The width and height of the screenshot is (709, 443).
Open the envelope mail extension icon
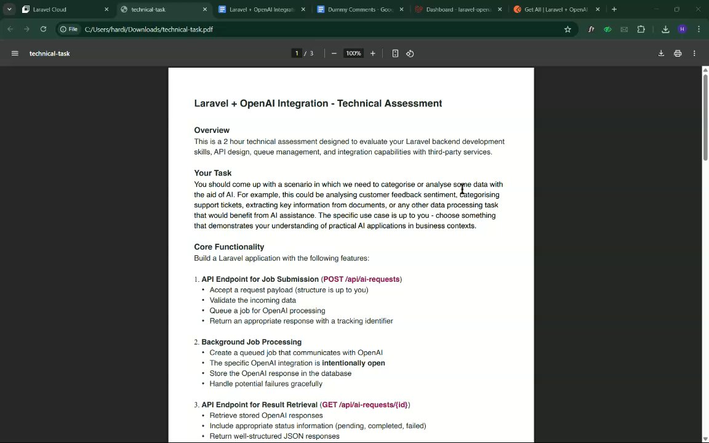click(x=625, y=30)
